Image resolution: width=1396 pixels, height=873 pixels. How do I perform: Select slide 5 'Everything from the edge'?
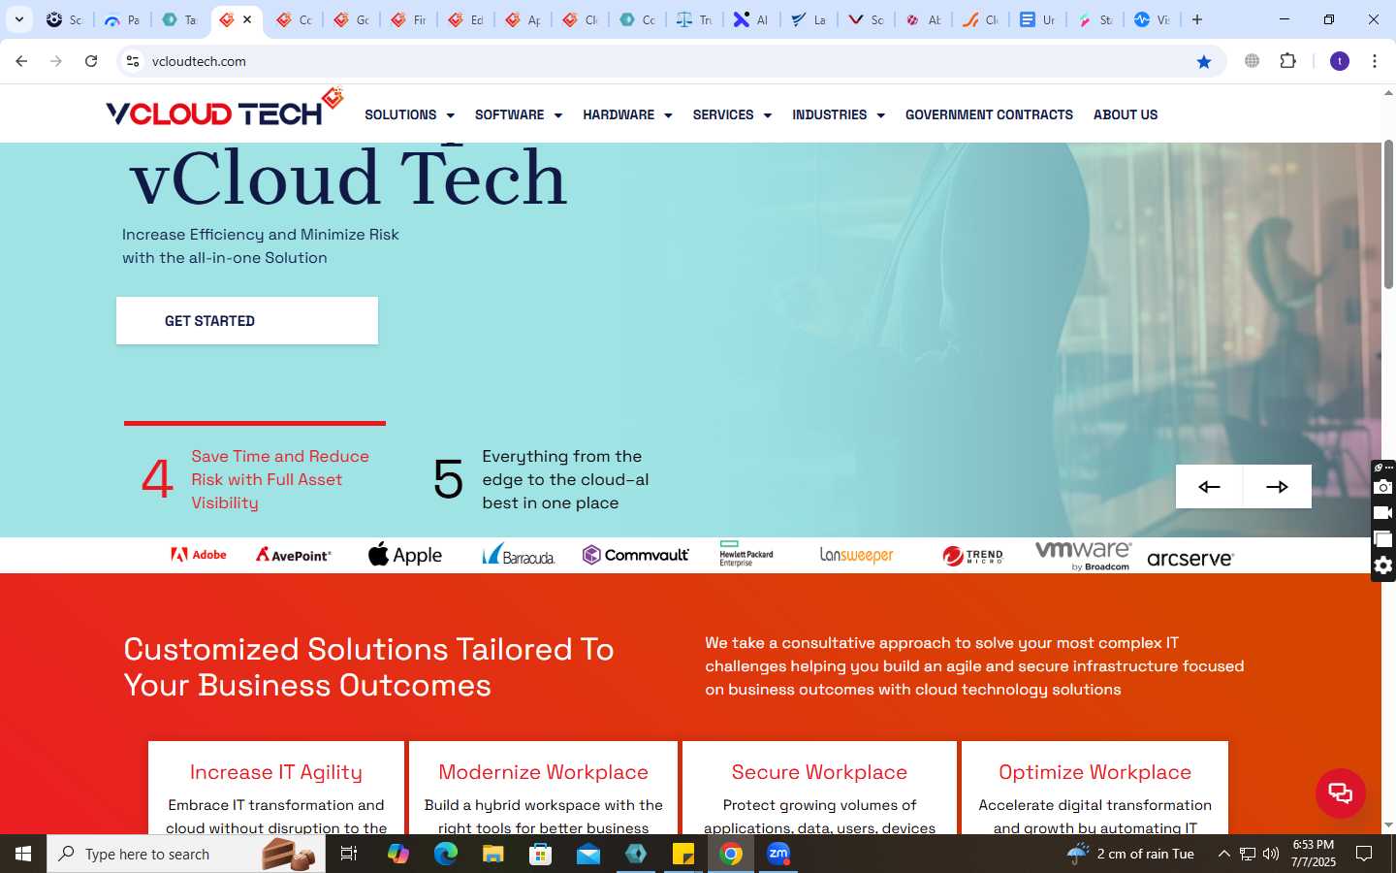[541, 479]
